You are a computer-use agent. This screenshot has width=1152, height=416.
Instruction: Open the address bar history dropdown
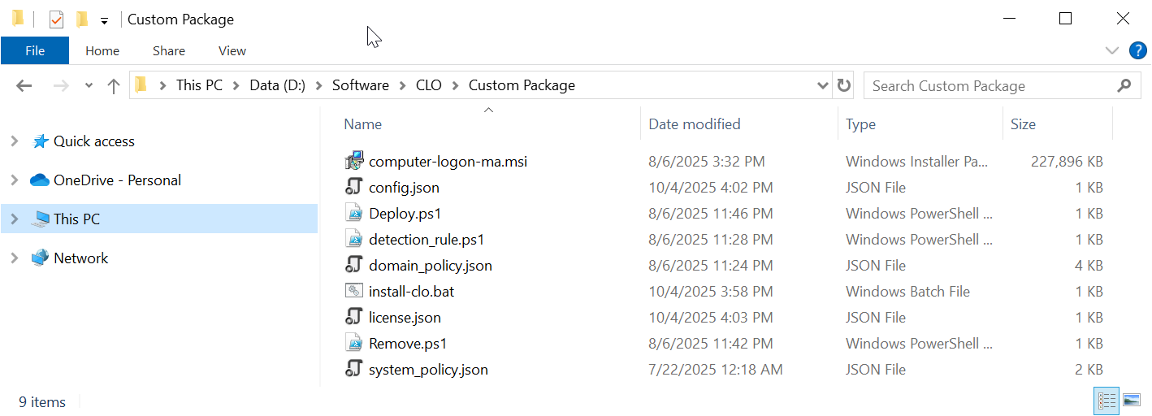(822, 85)
